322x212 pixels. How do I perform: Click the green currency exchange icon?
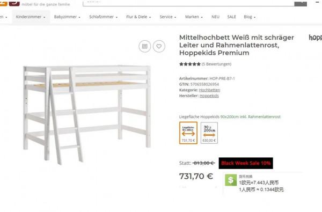click(x=231, y=180)
